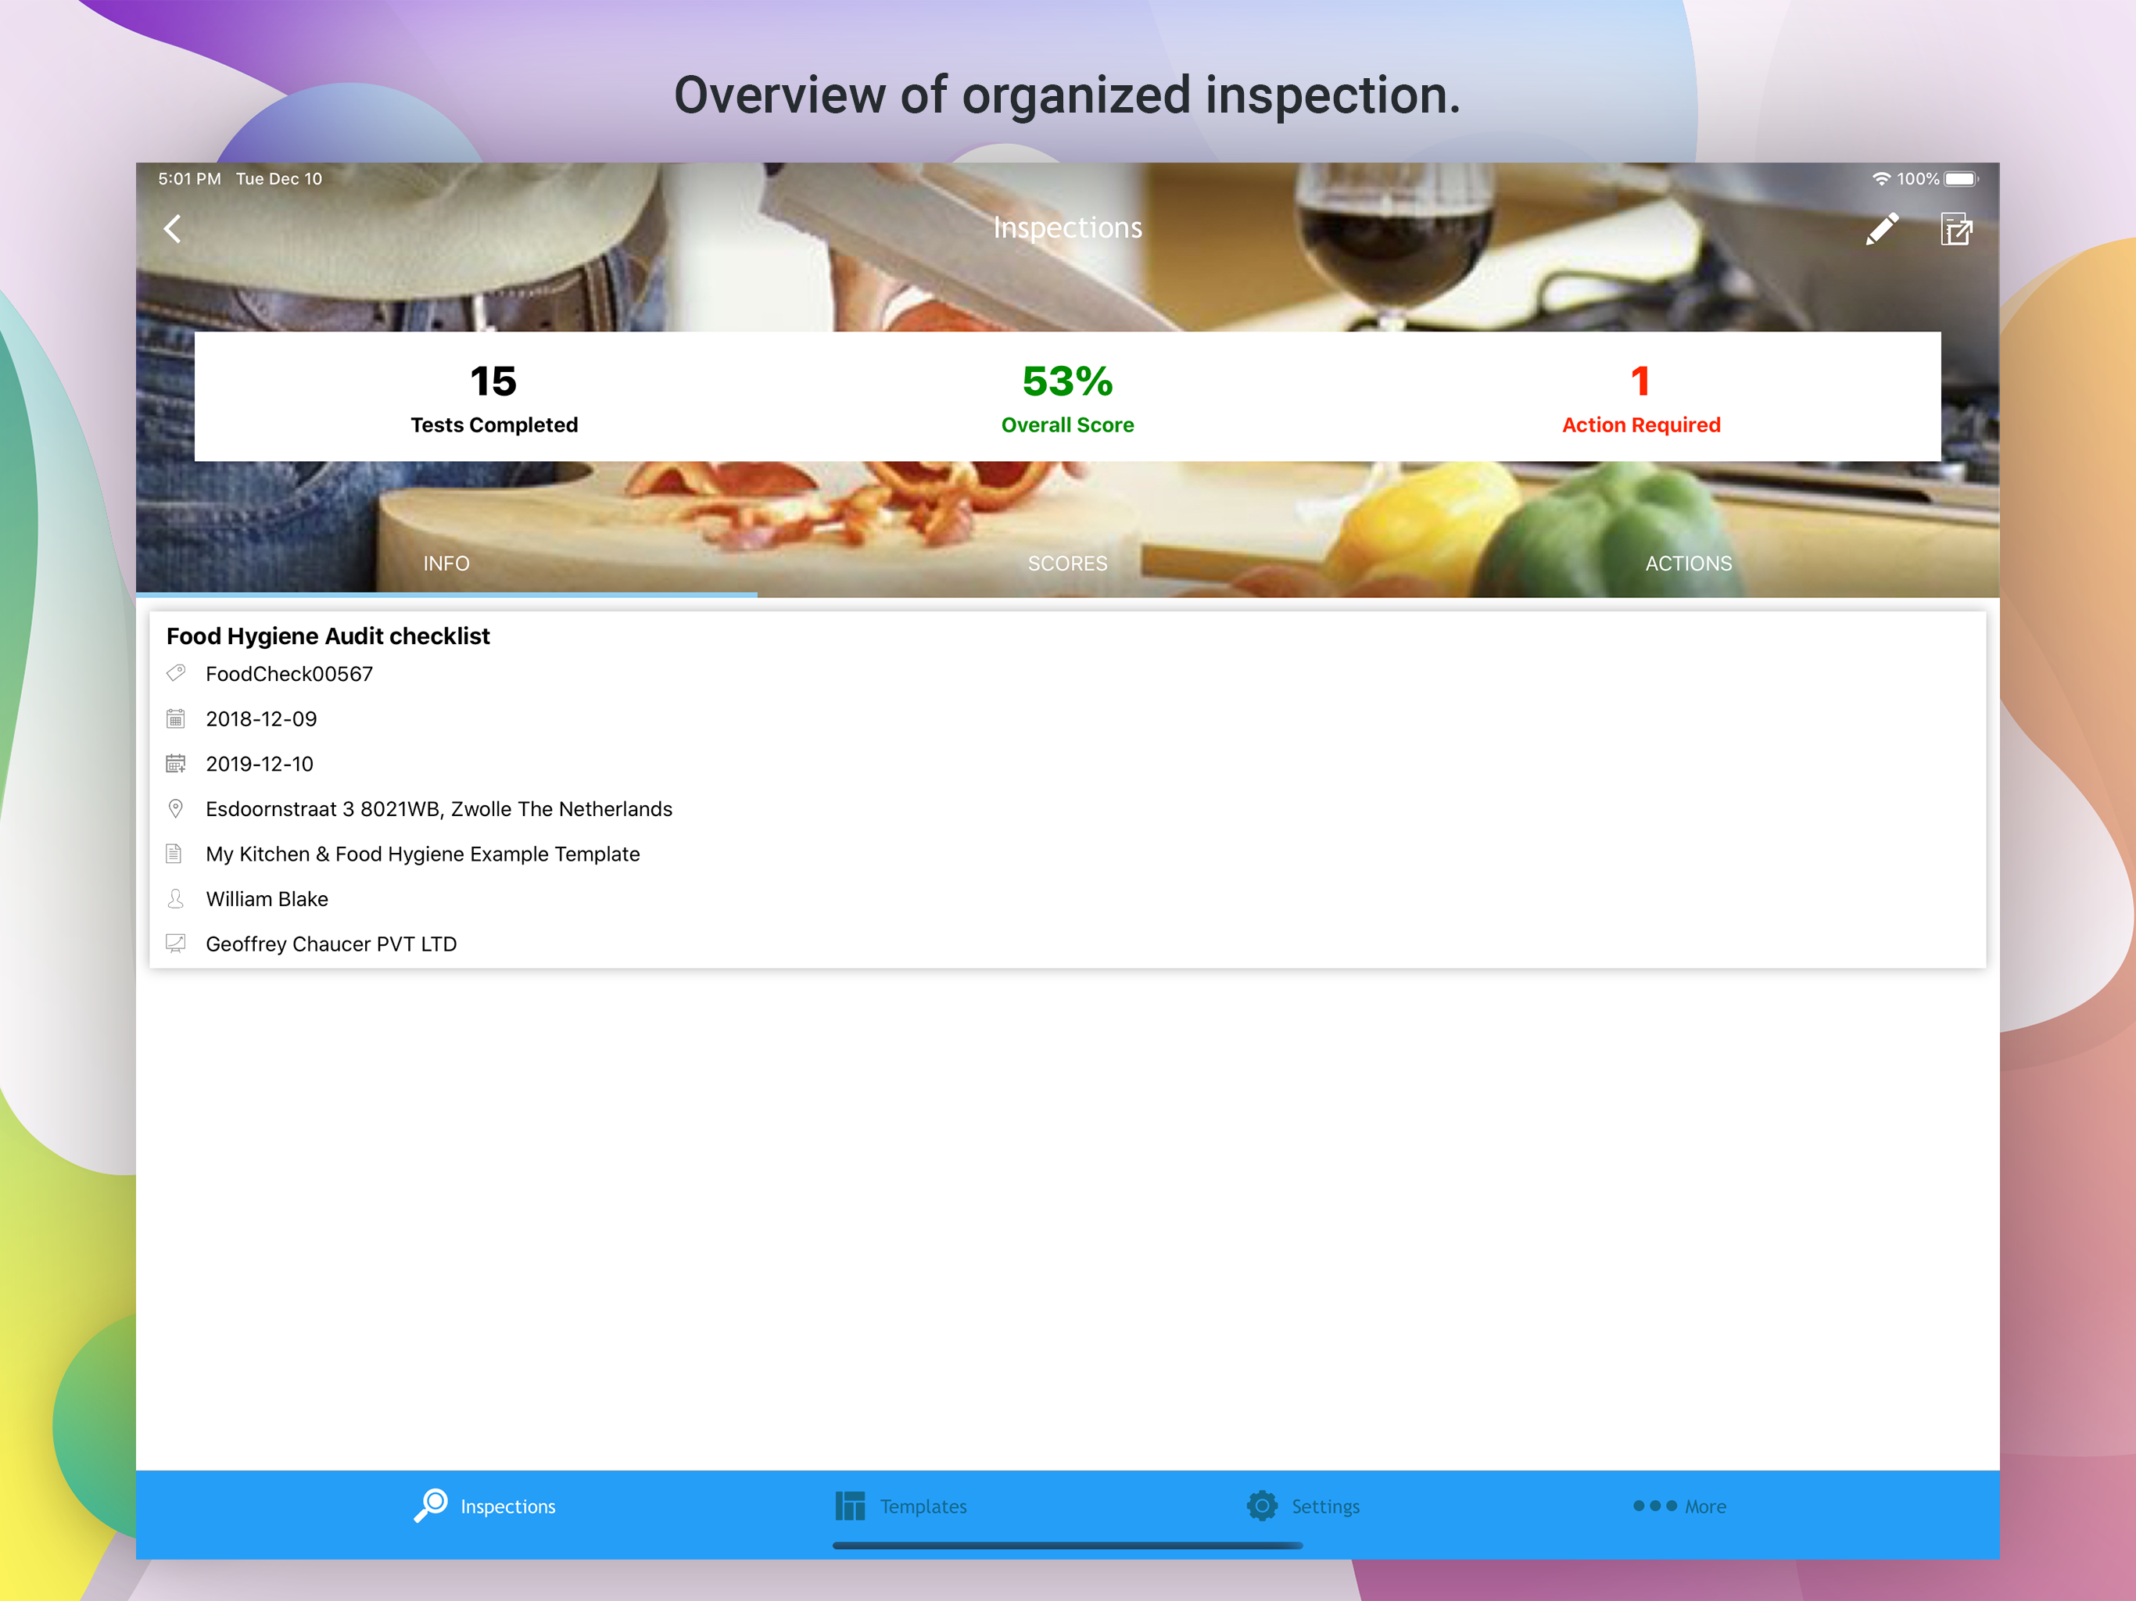
Task: Click the location pin icon
Action: [176, 808]
